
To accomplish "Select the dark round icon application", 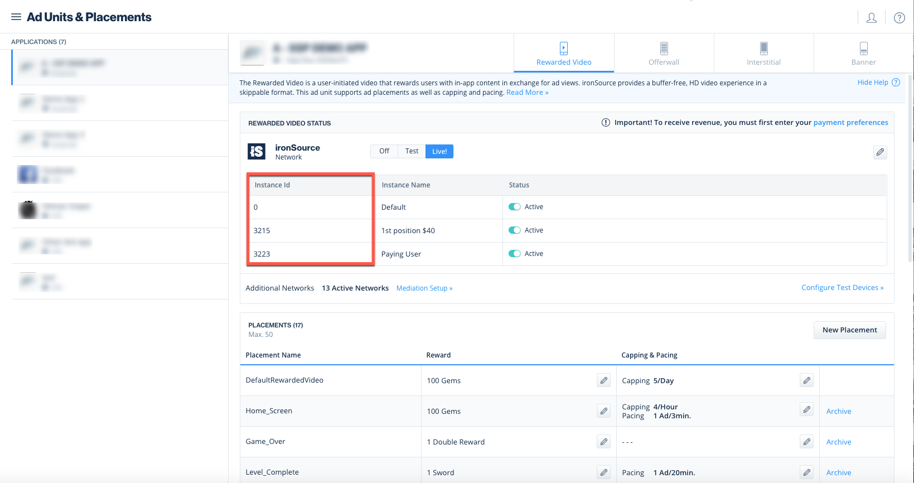I will click(x=120, y=210).
